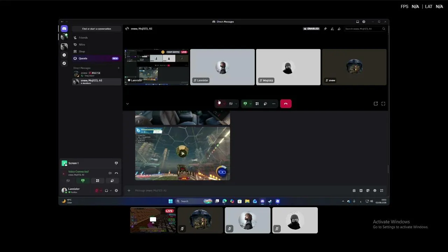This screenshot has width=448, height=252.
Task: Open output device options arrow in user panel
Action: [x=111, y=190]
